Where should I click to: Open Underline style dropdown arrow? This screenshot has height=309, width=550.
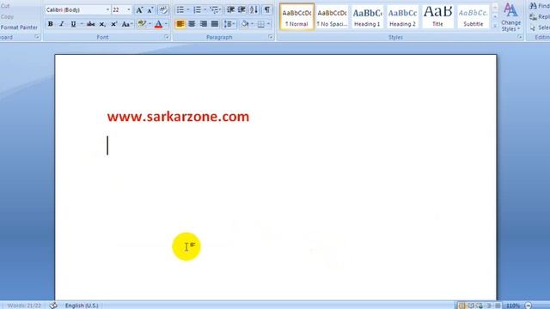[82, 24]
